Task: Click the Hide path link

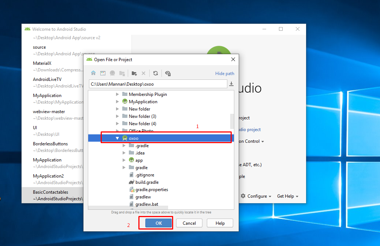Action: pos(225,74)
